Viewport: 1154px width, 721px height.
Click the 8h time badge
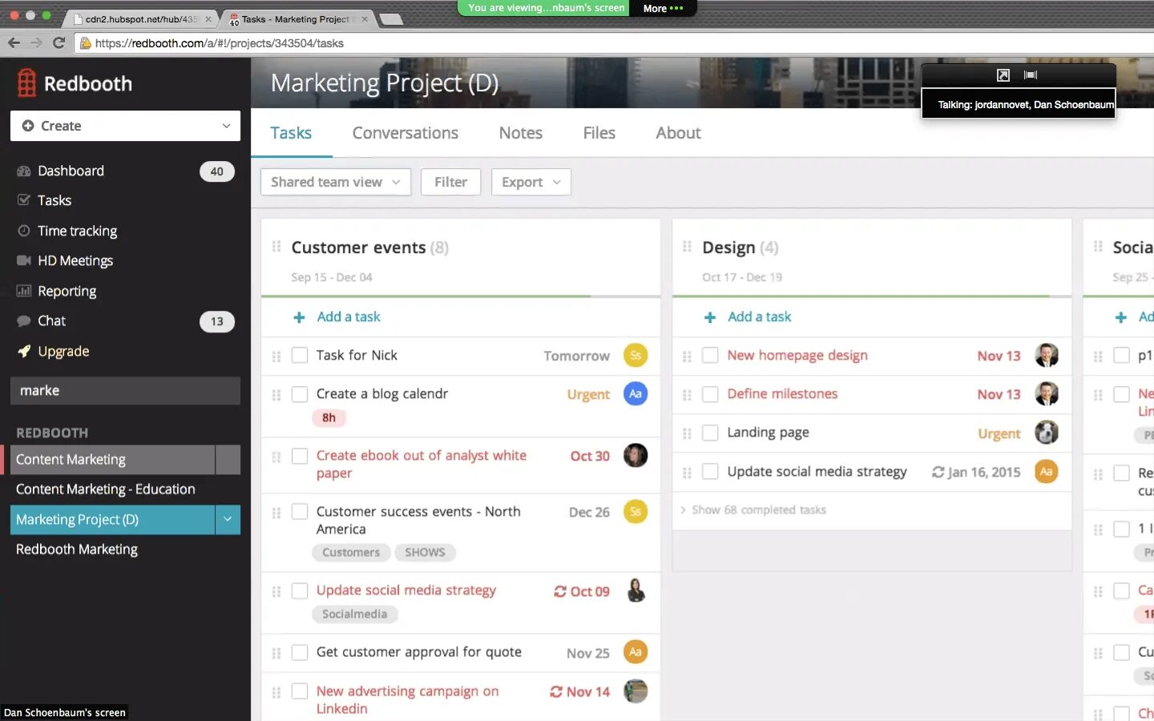[x=329, y=418]
